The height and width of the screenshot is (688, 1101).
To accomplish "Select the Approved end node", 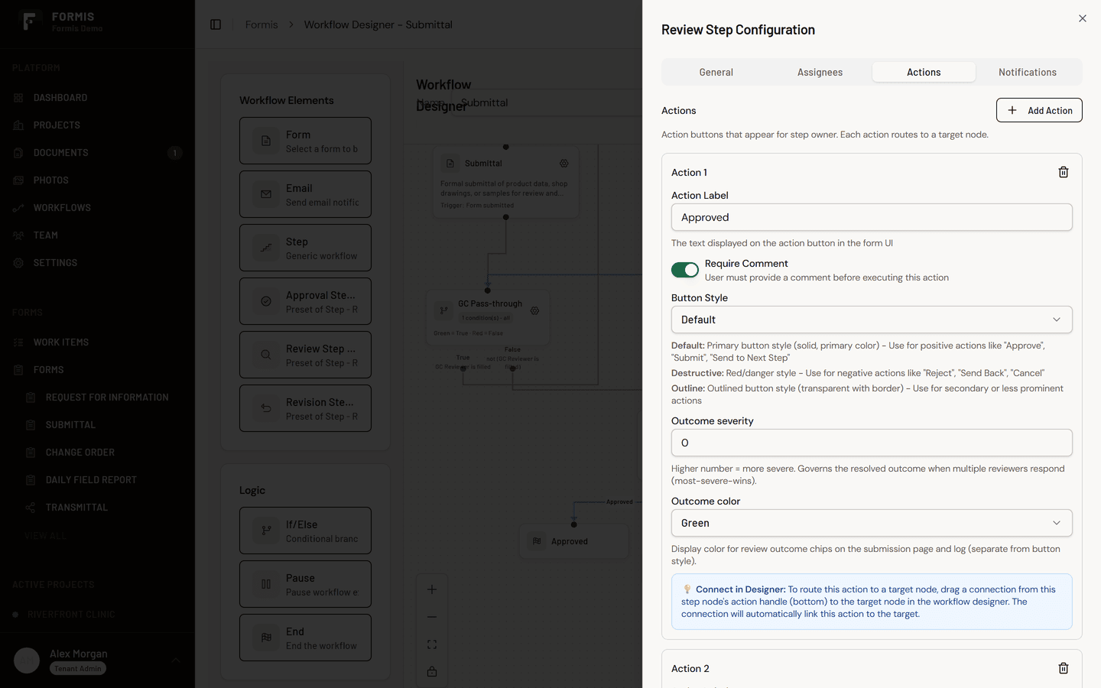I will (x=574, y=541).
